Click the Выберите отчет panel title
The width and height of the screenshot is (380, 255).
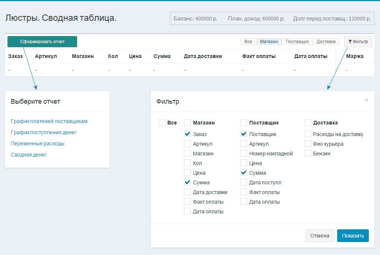pos(35,101)
